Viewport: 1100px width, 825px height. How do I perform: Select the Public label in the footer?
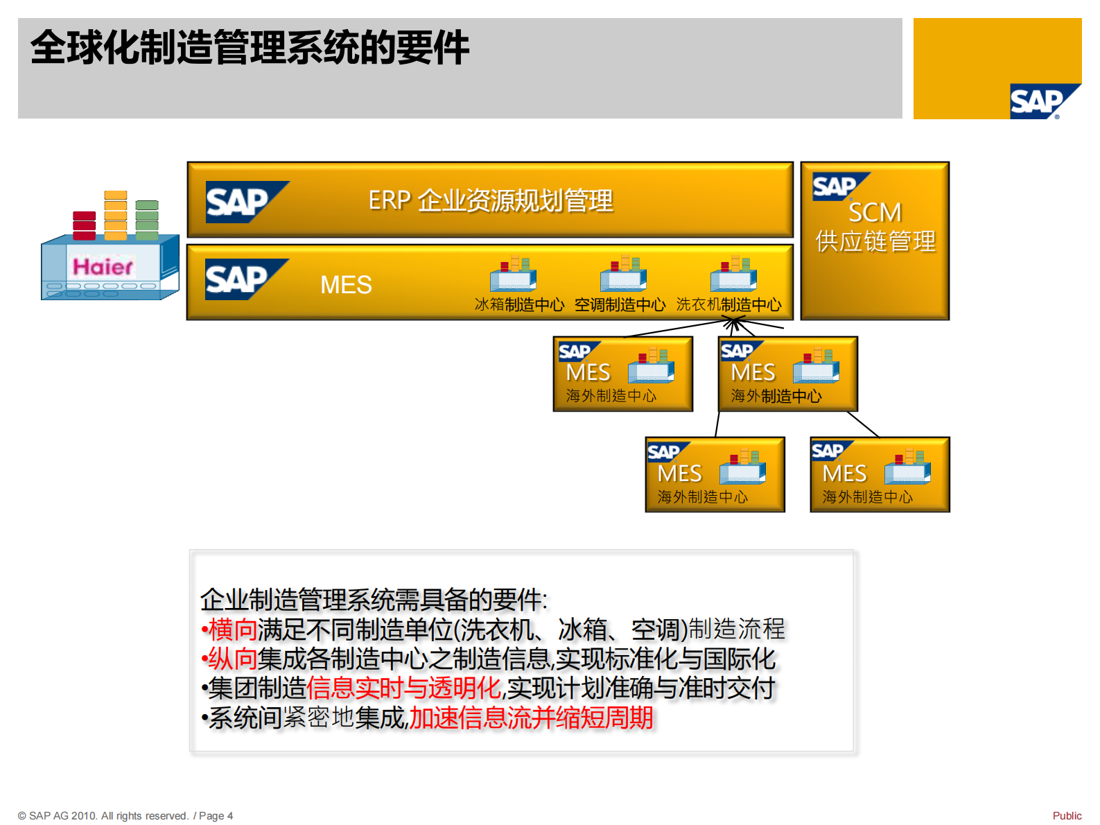click(x=1067, y=816)
